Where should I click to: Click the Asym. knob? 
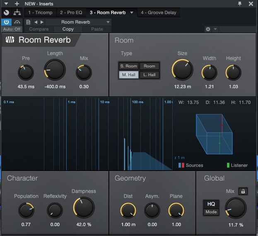[152, 210]
